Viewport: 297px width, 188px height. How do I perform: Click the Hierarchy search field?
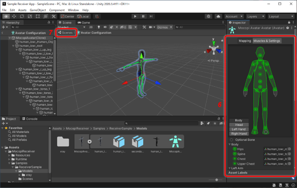coord(33,27)
